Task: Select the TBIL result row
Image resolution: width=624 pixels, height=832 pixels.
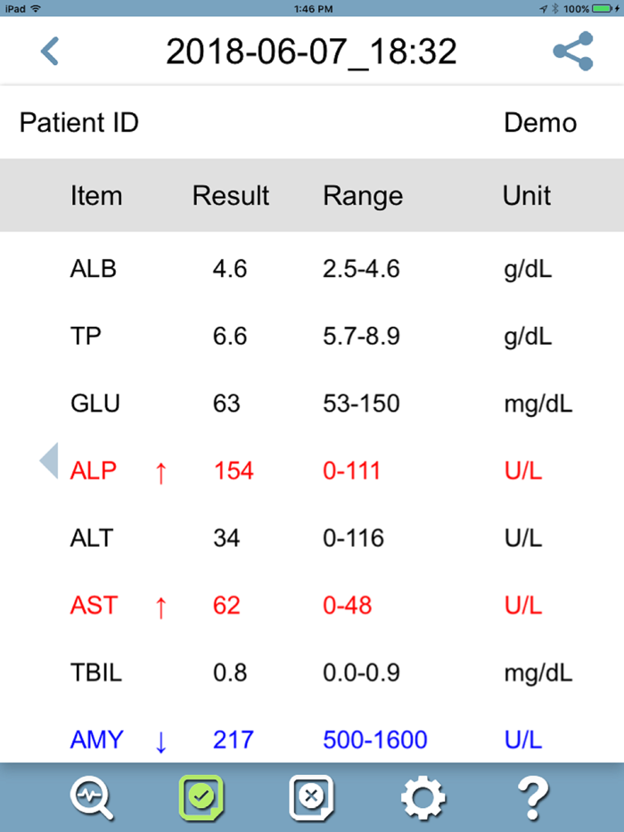Action: tap(312, 673)
